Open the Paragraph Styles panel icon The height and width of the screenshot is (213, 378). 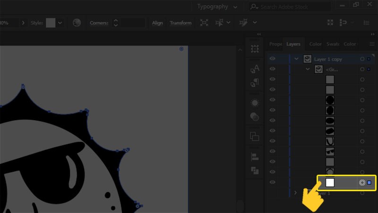click(255, 82)
